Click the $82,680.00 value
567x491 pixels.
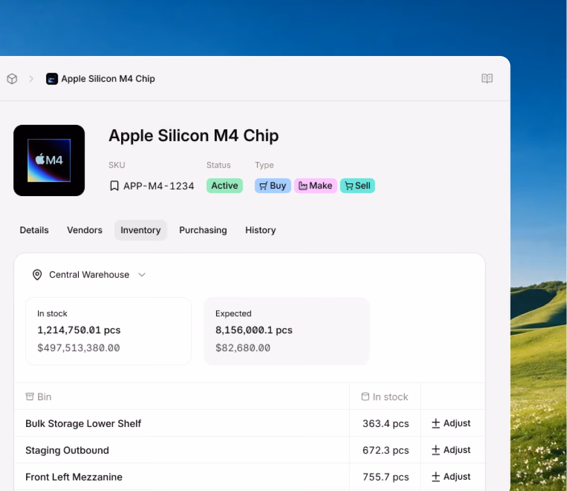pyautogui.click(x=243, y=348)
